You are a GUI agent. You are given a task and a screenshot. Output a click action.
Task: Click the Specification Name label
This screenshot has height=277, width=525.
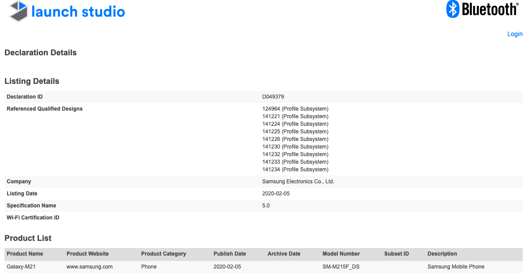pos(31,206)
